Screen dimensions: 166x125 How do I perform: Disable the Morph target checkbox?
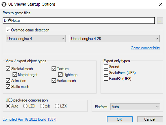[15, 75]
